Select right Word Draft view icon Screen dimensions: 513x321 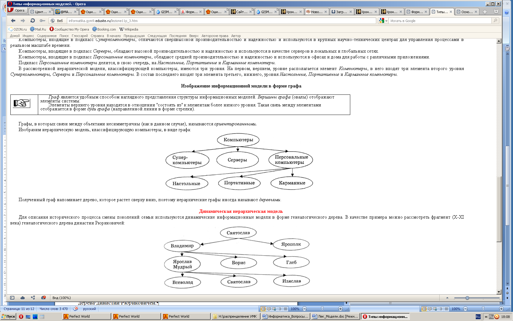click(x=446, y=309)
